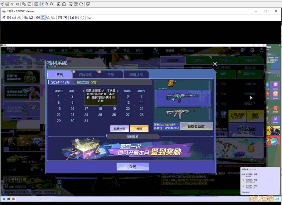282x205 pixels.
Task: Select day 1 in the sign-in calendar
Action: 59,96
